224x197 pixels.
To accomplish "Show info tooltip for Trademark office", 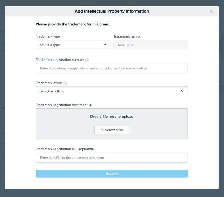I will [65, 83].
